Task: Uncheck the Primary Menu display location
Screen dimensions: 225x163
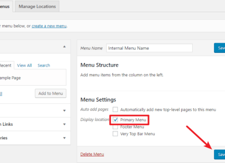Action: (x=115, y=120)
